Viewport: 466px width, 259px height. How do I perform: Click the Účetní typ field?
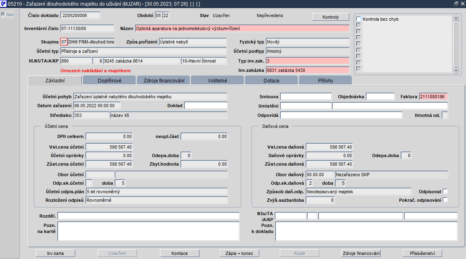tap(143, 51)
